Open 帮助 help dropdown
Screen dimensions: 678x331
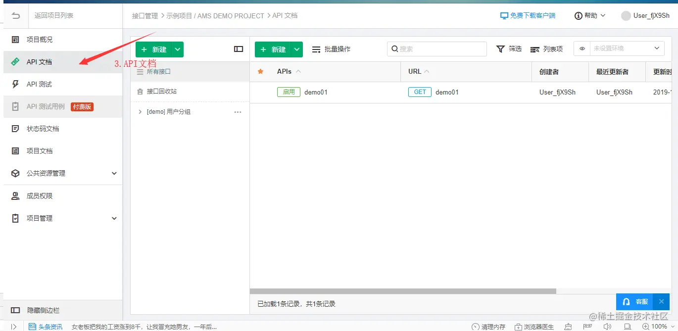[x=590, y=16]
